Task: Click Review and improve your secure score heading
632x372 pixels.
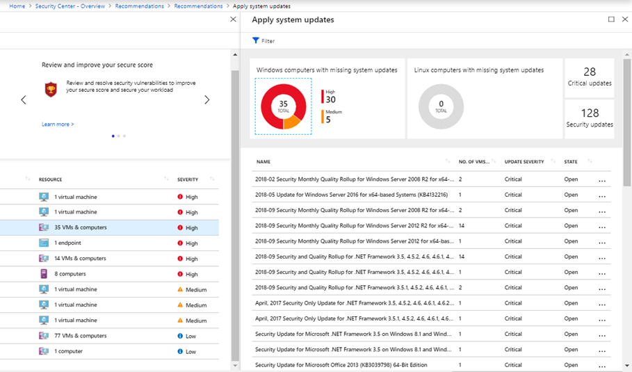Action: coord(97,65)
